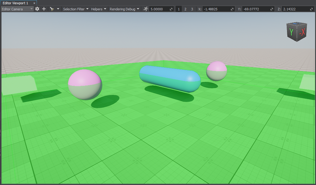Screen dimensions: 316x185
Task: Select camera speed preset 3
Action: click(x=192, y=9)
